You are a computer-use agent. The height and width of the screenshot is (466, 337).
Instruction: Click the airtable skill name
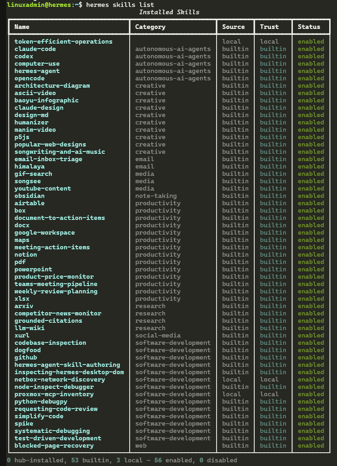[29, 203]
